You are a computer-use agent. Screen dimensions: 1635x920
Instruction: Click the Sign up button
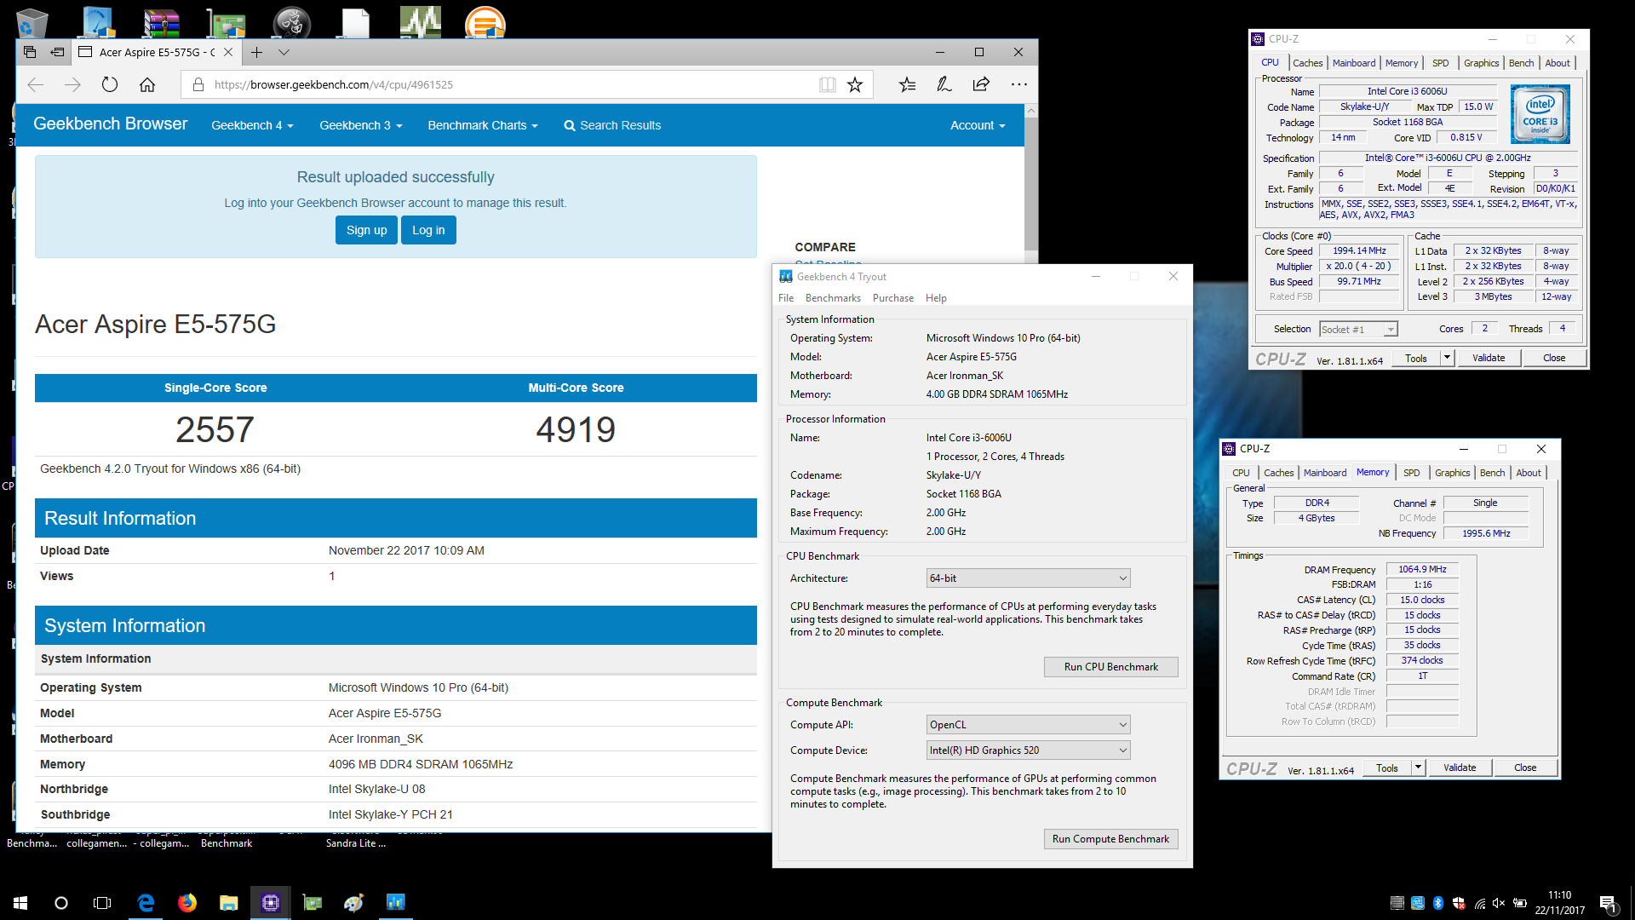(x=366, y=230)
